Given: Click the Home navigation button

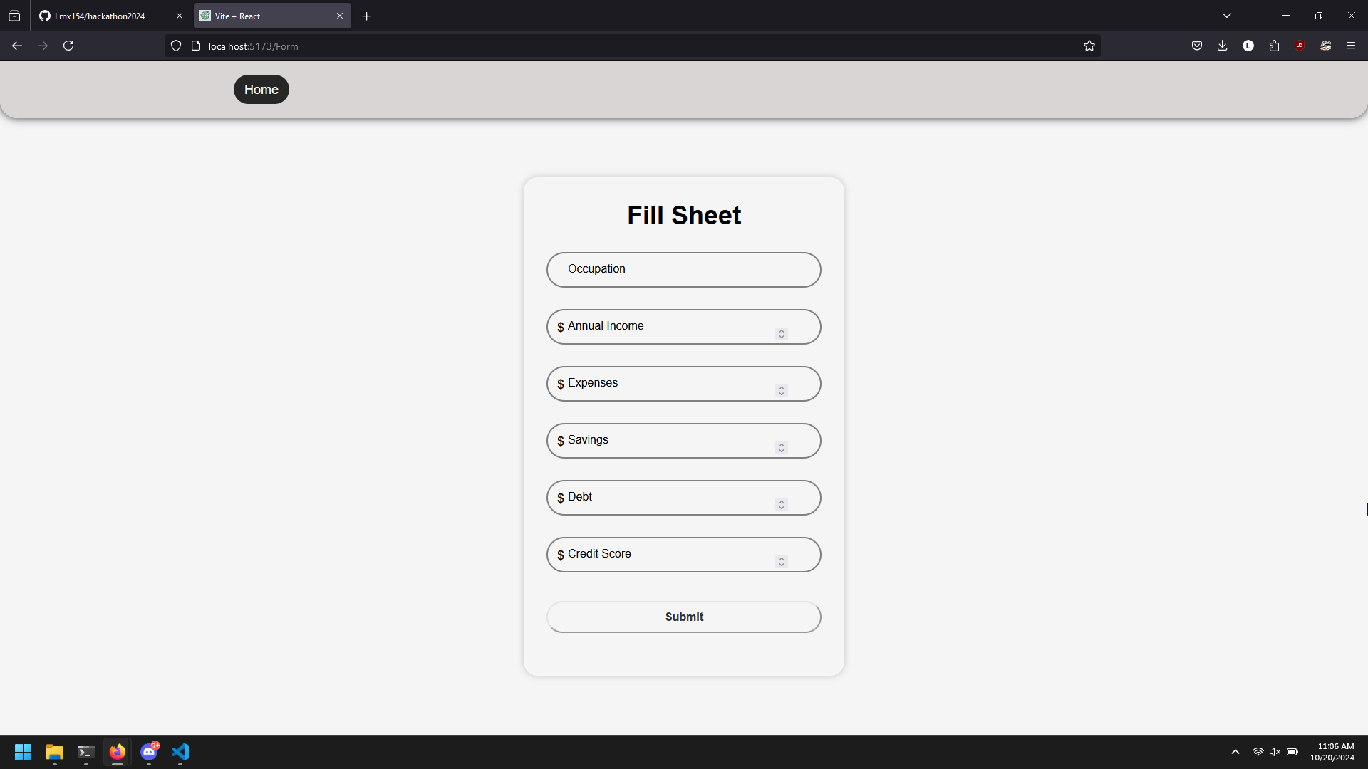Looking at the screenshot, I should click(x=261, y=90).
